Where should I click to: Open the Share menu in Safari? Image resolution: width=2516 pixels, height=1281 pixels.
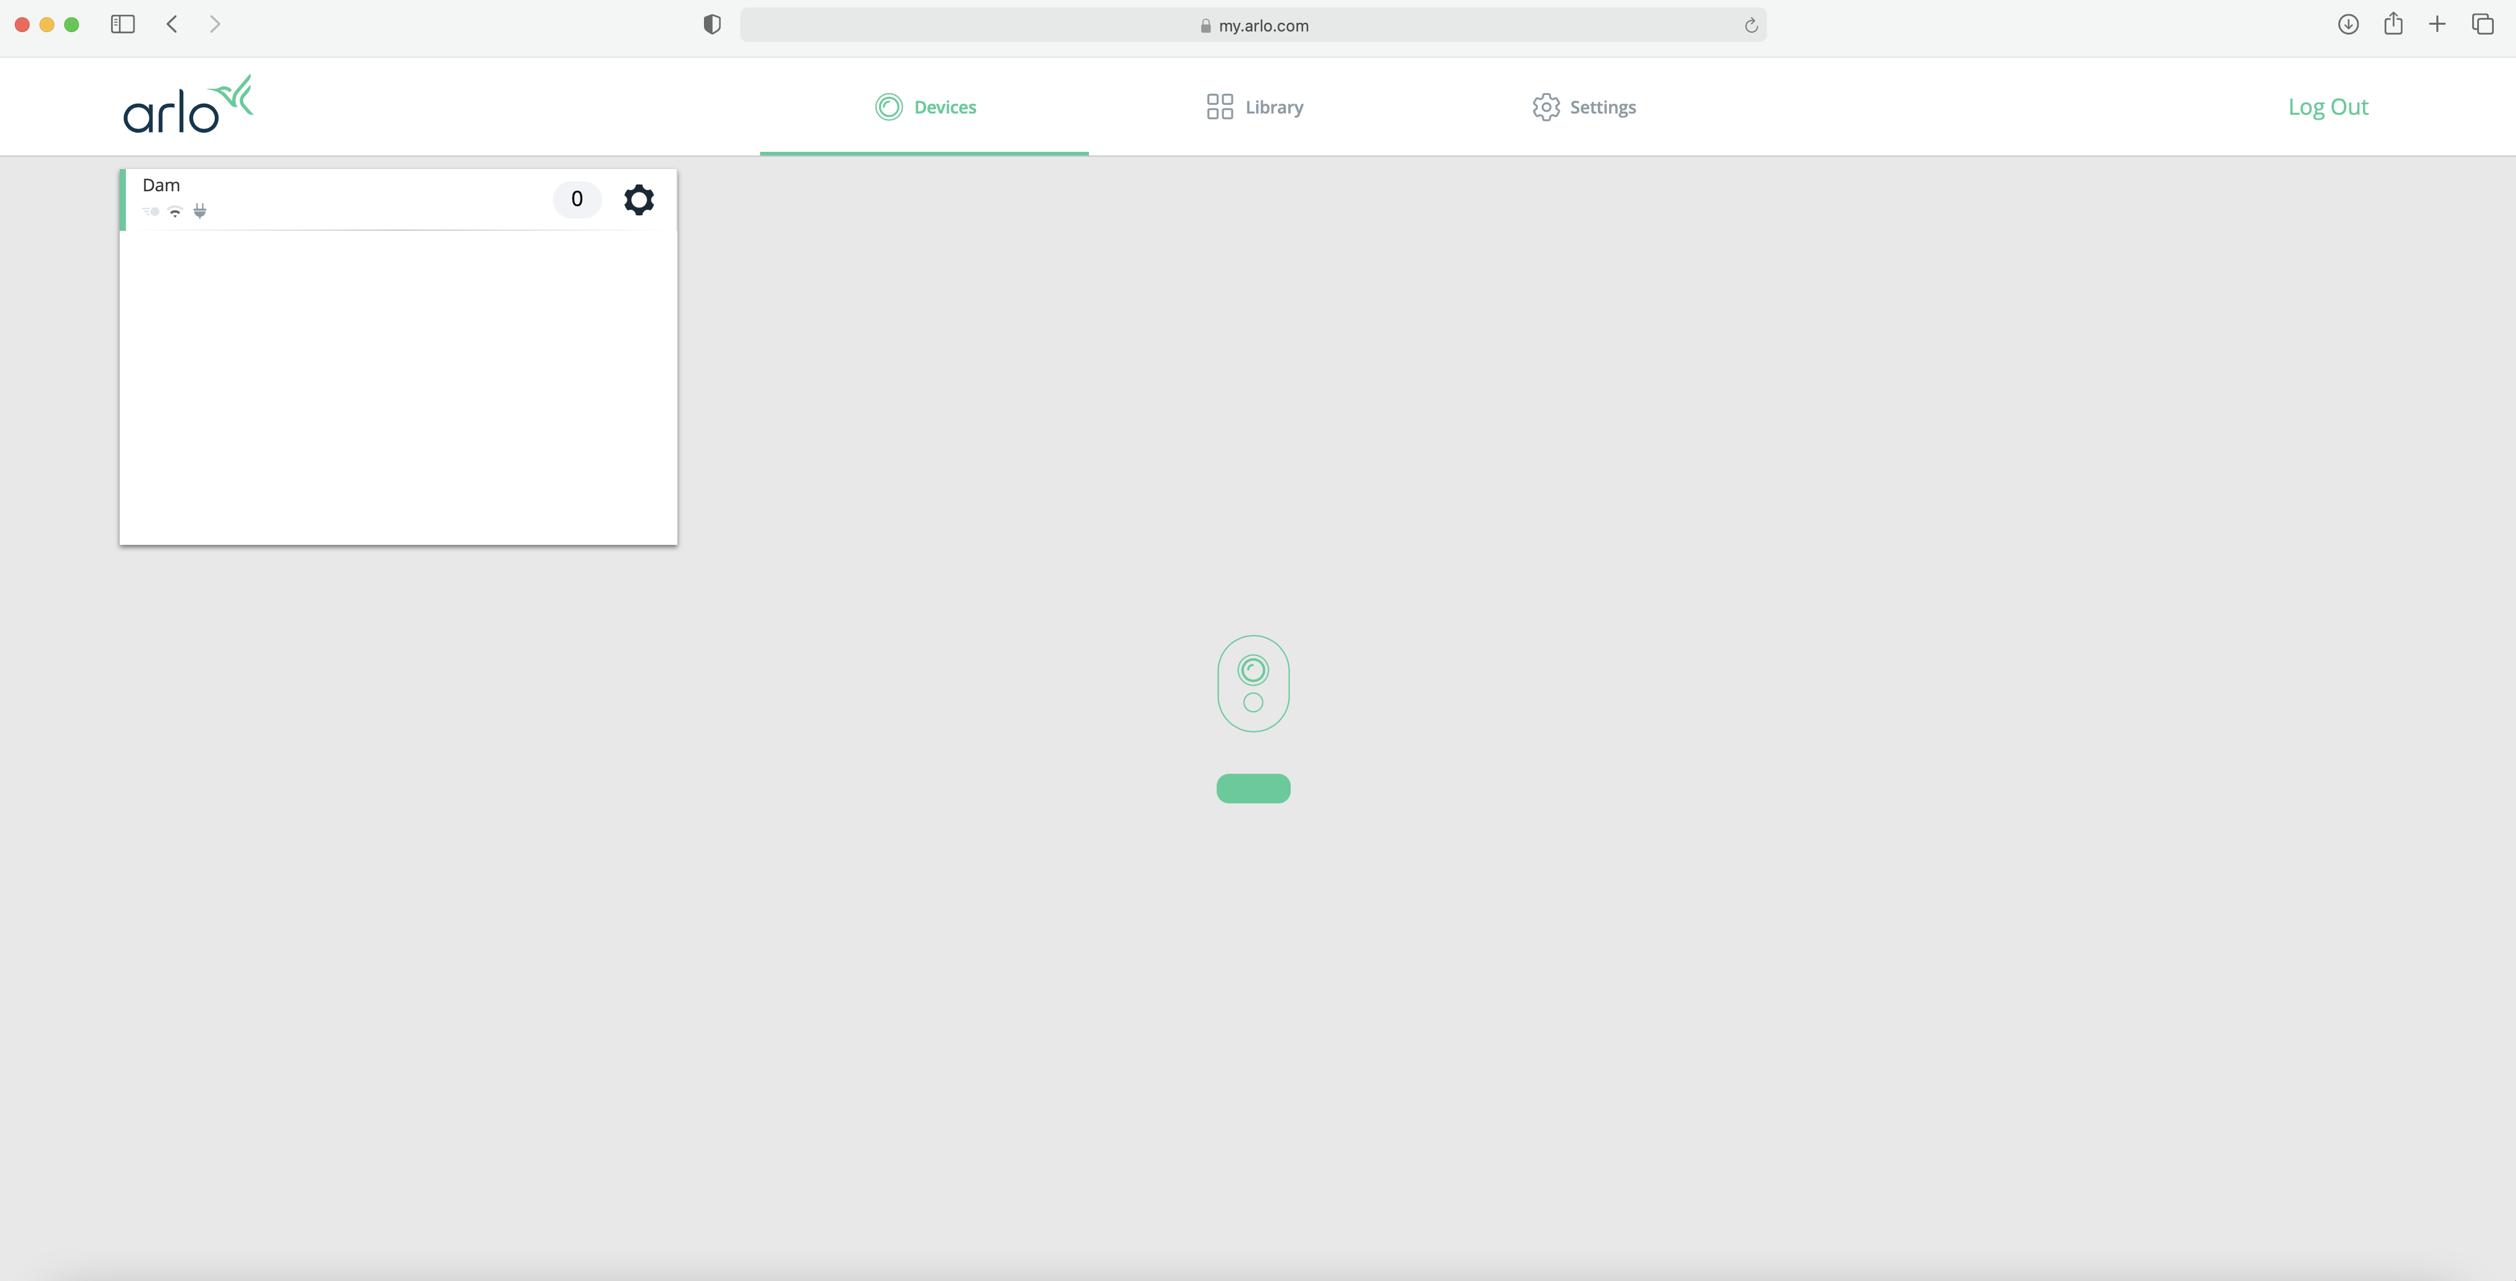click(x=2393, y=25)
